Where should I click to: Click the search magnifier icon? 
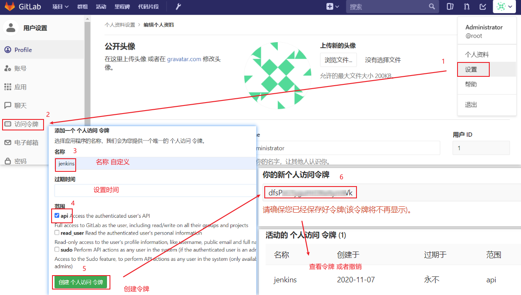point(432,6)
